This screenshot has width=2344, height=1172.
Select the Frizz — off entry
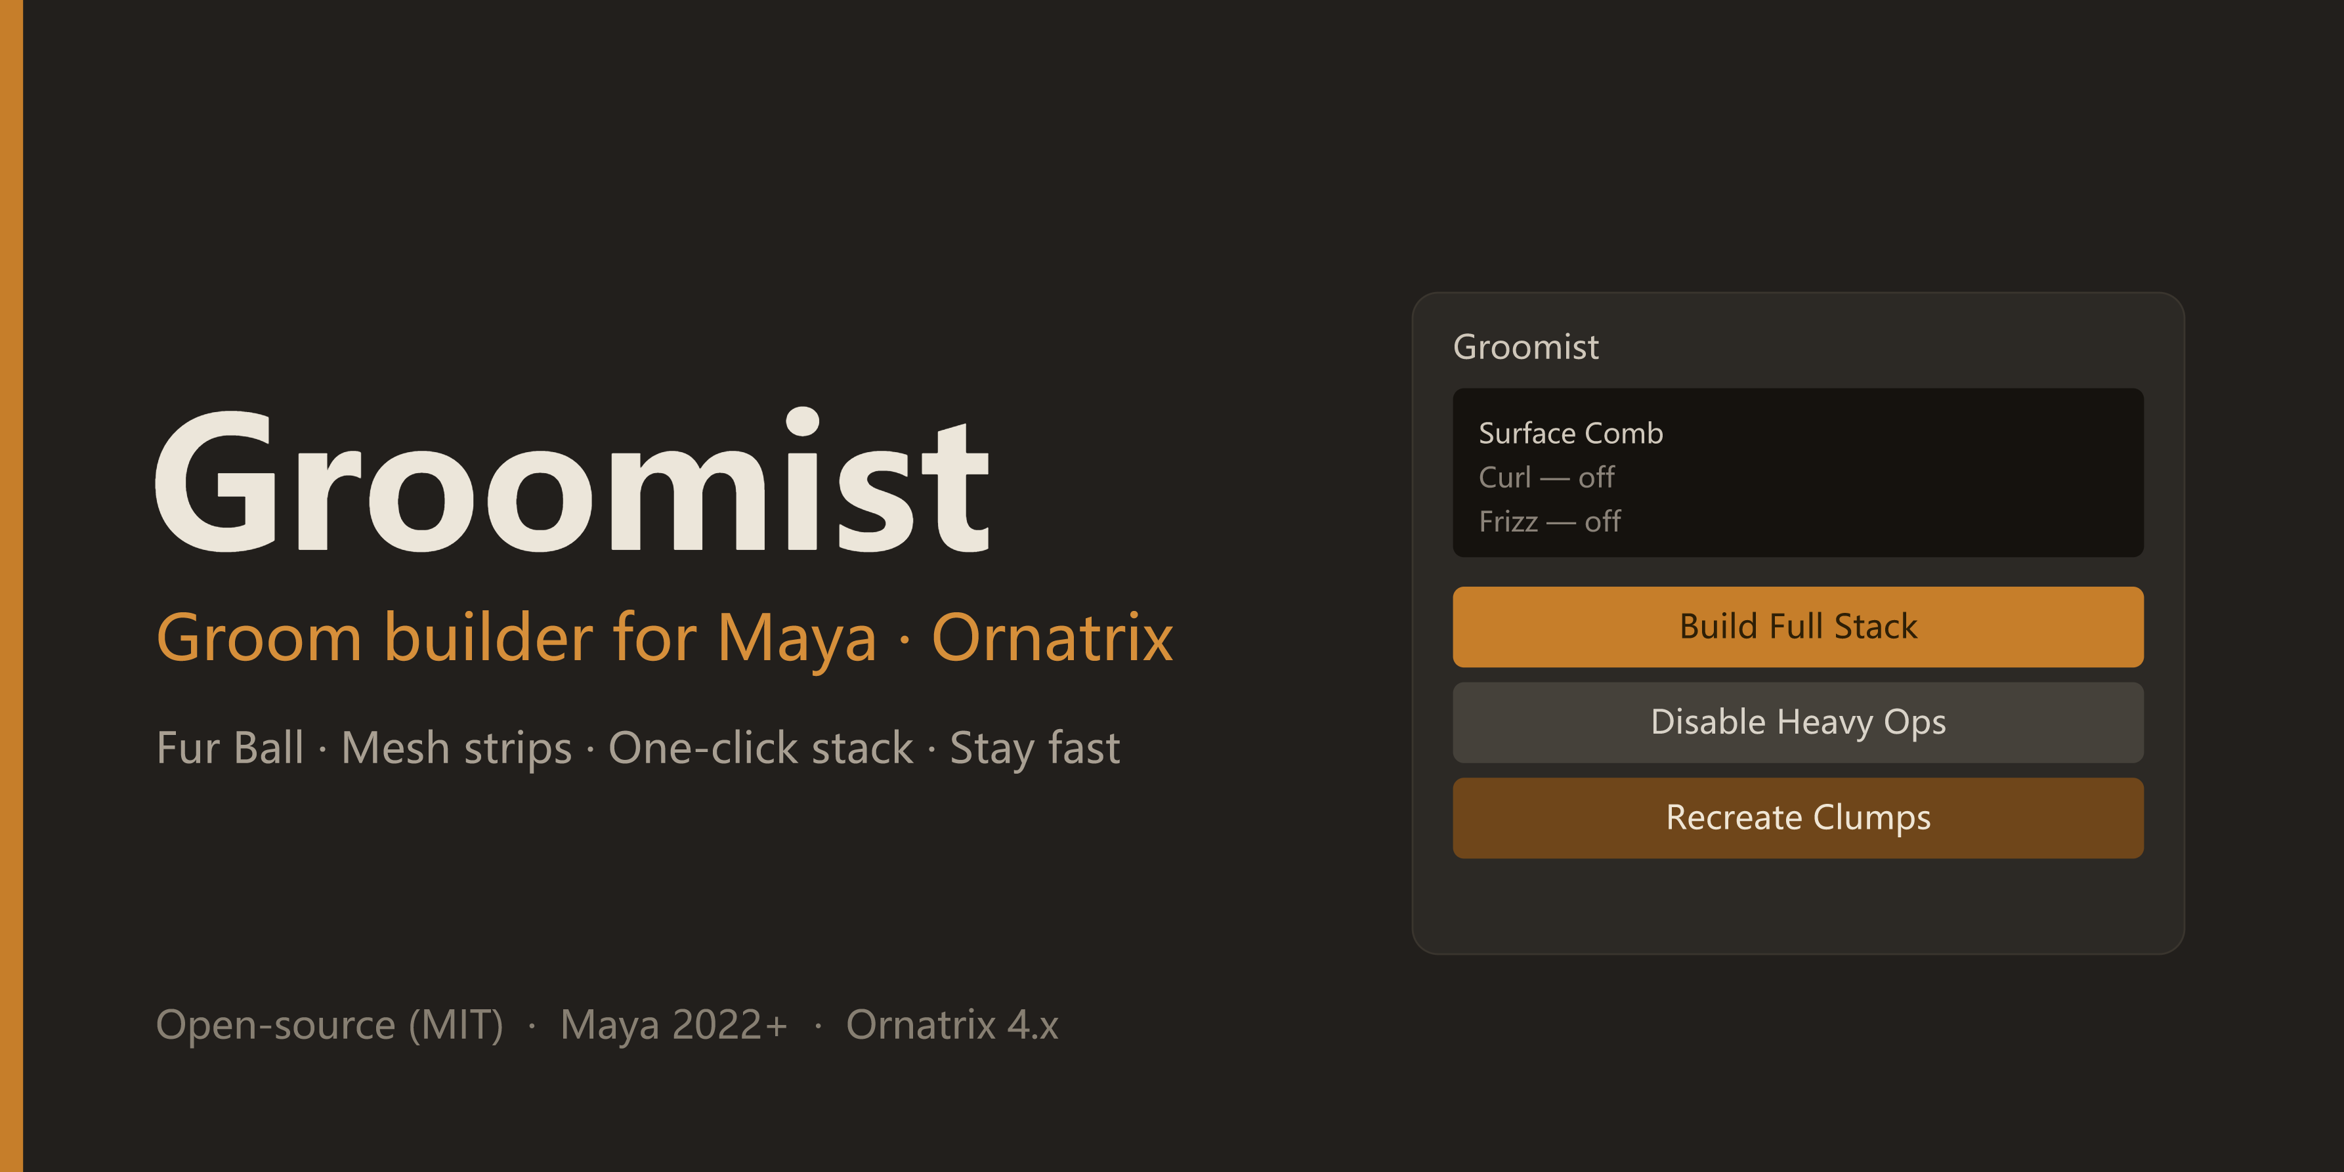point(1548,522)
